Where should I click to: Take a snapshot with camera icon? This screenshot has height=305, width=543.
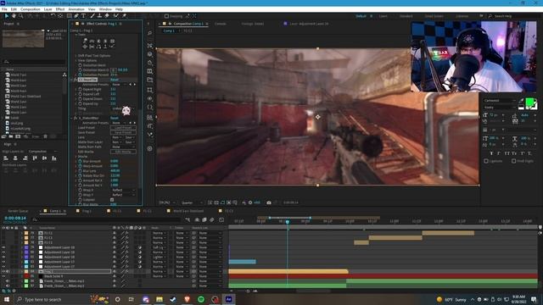click(269, 202)
